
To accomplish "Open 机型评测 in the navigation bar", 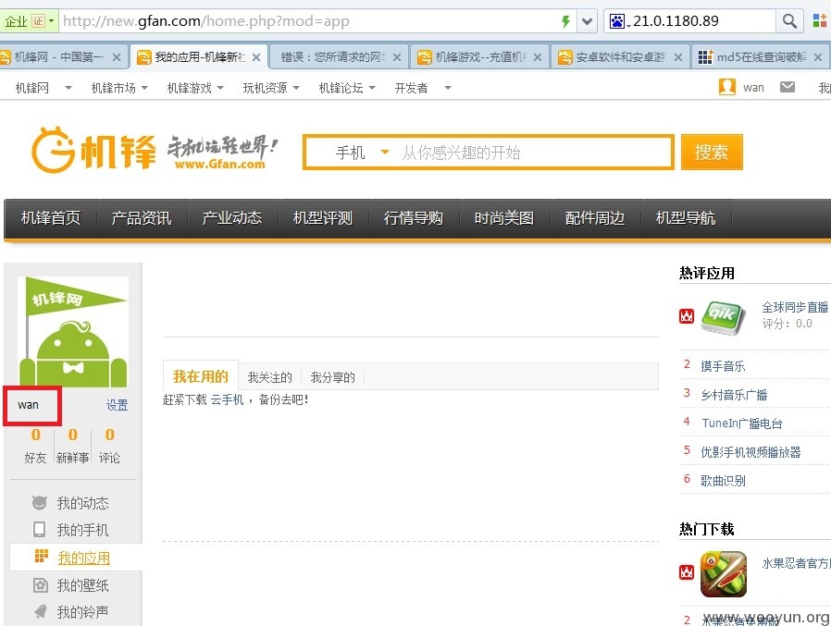I will click(x=323, y=217).
